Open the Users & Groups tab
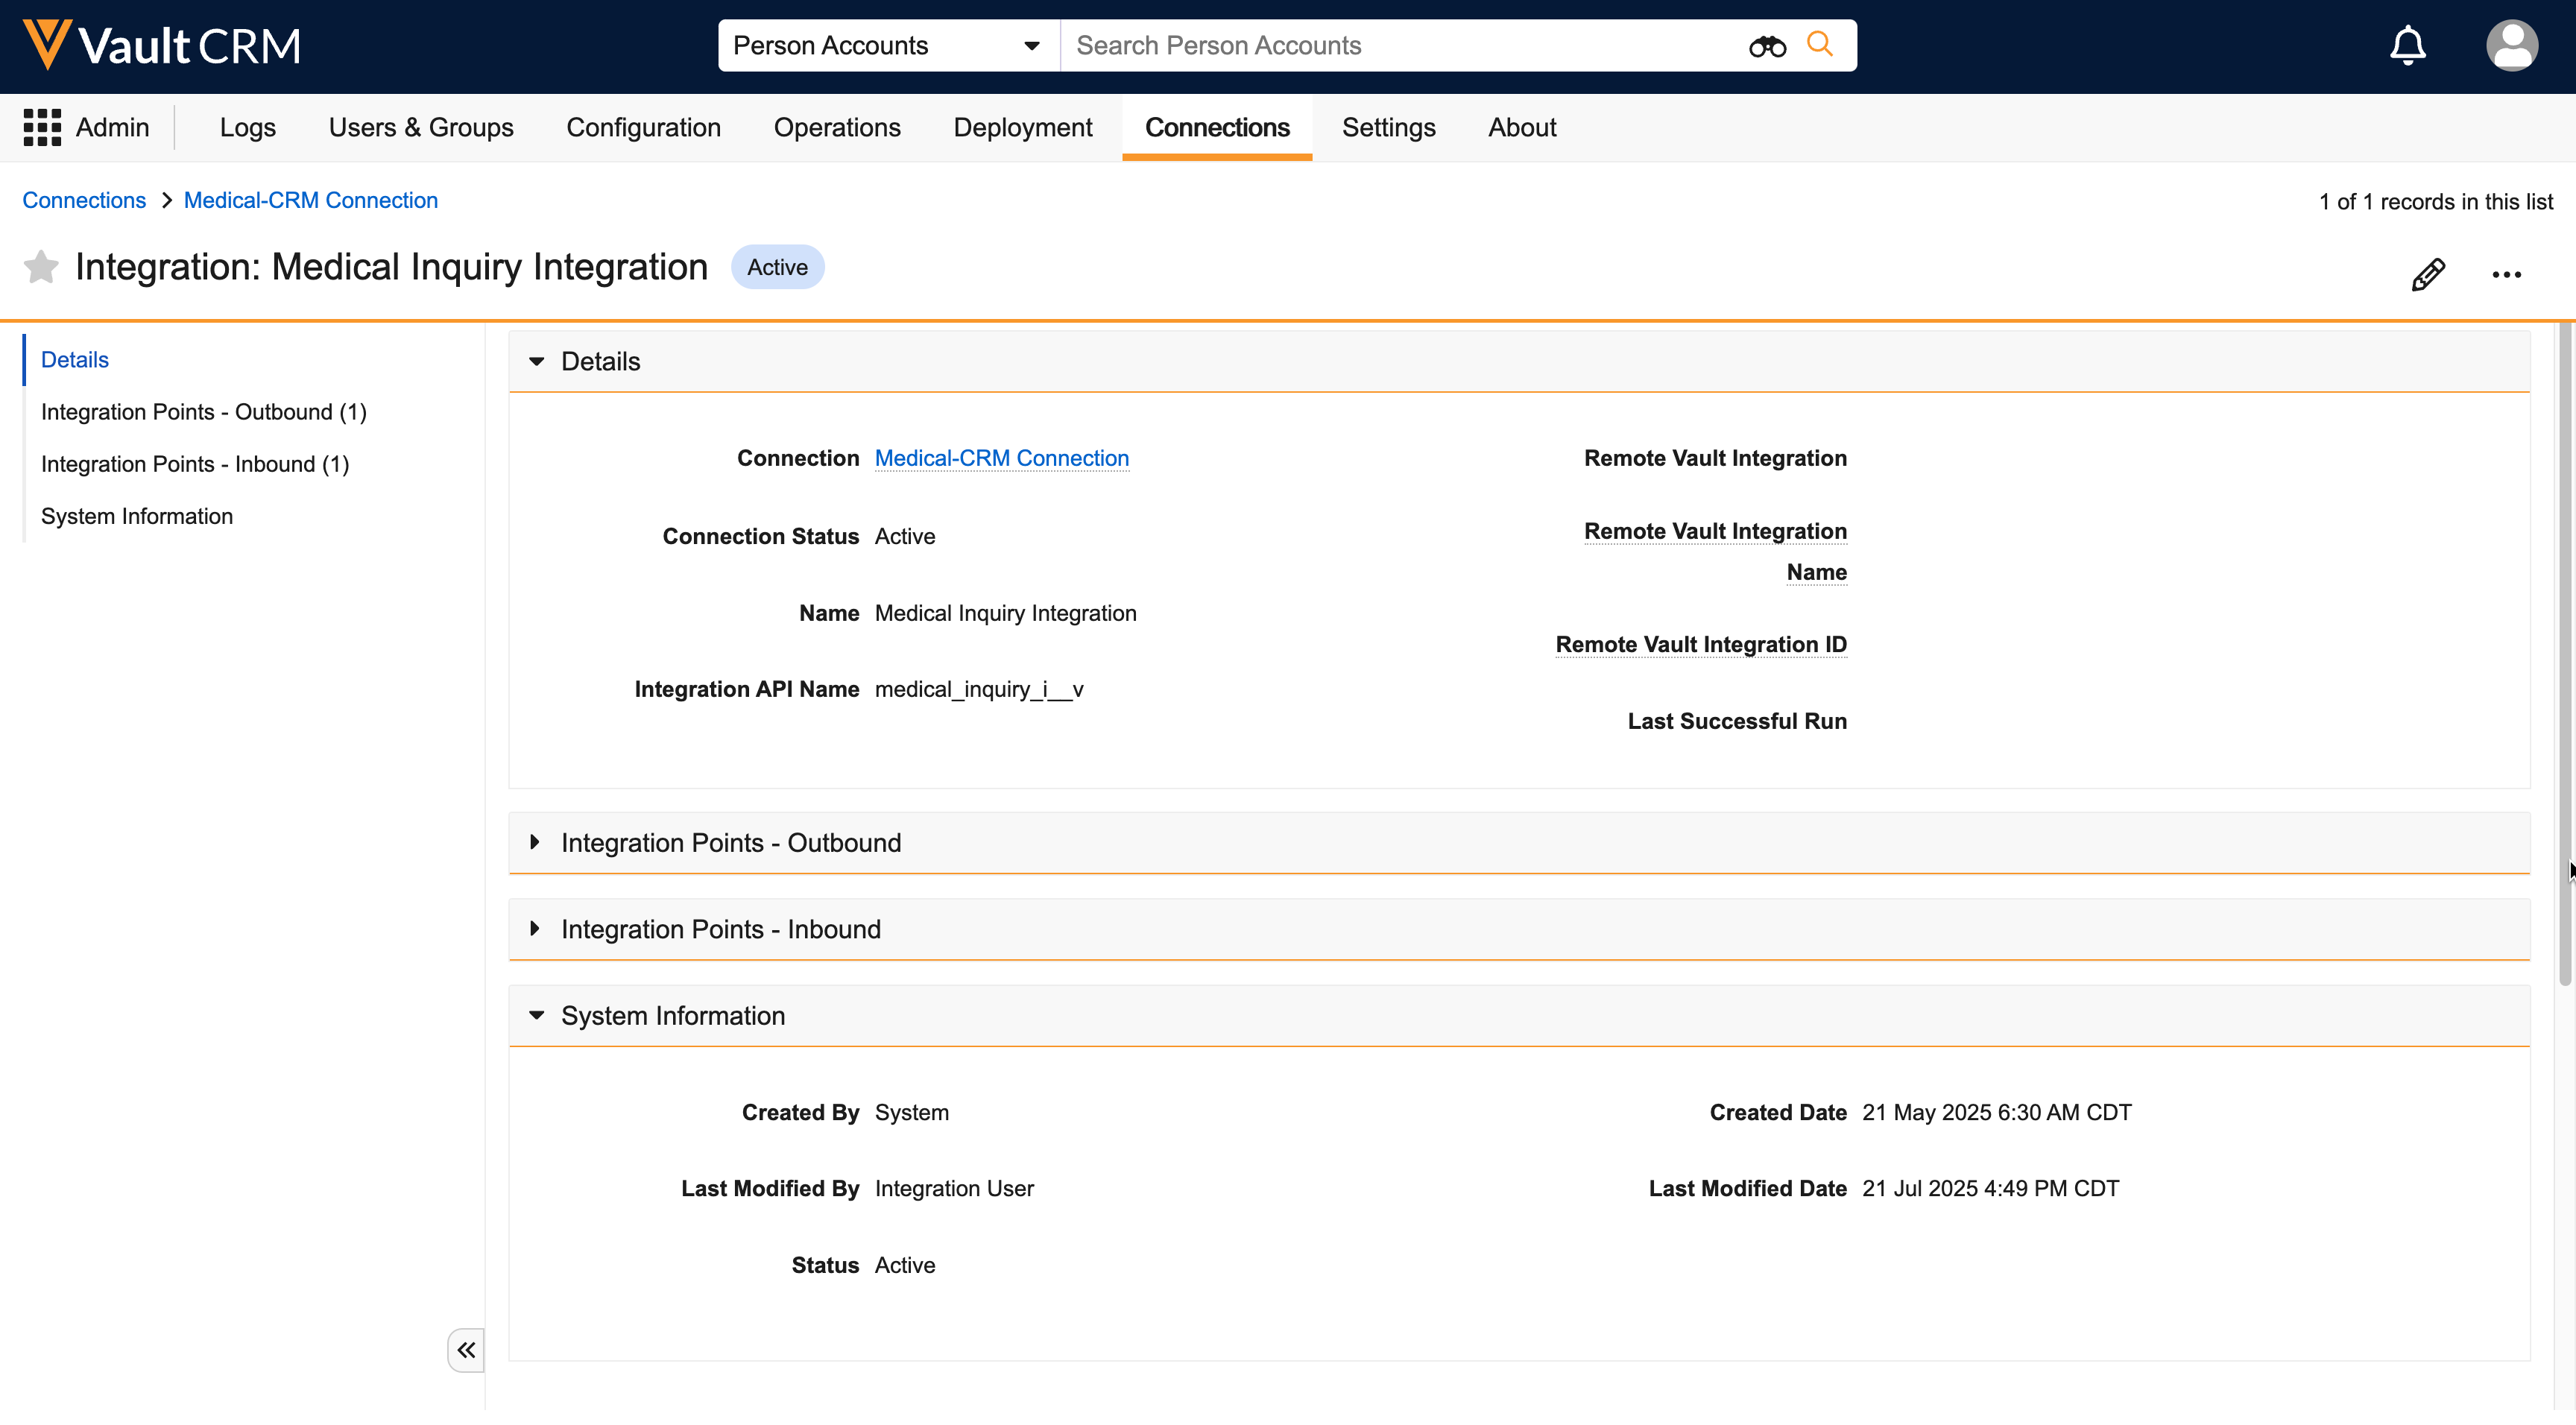 tap(421, 128)
